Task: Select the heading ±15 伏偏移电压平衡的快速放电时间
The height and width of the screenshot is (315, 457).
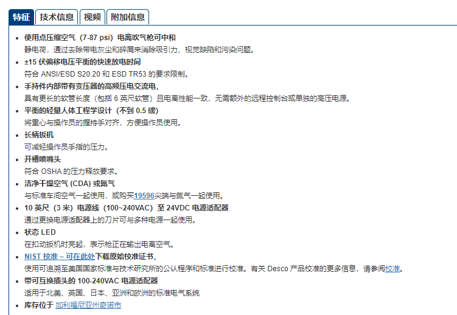Action: 83,62
